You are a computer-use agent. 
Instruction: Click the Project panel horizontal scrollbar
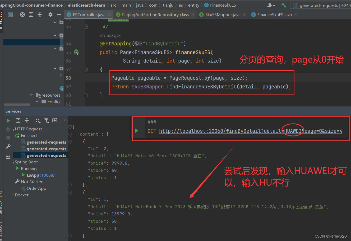17,105
